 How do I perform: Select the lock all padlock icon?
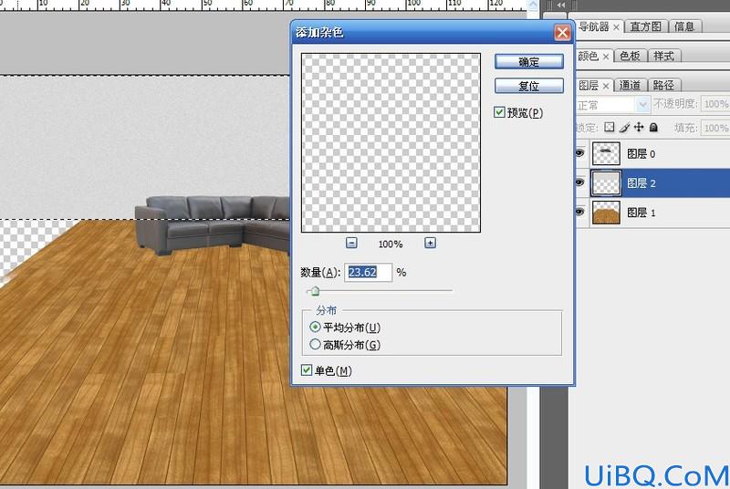click(x=653, y=127)
